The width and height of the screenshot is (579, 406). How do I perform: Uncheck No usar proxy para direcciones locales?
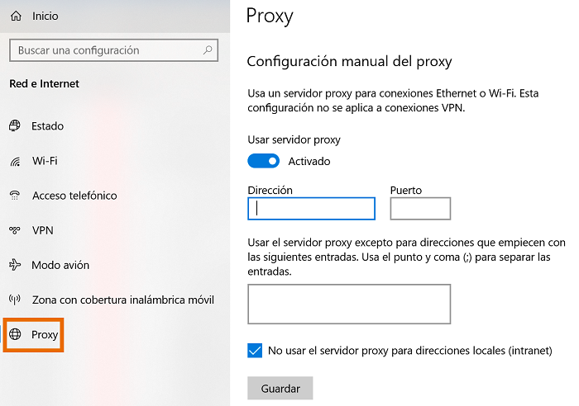coord(255,351)
